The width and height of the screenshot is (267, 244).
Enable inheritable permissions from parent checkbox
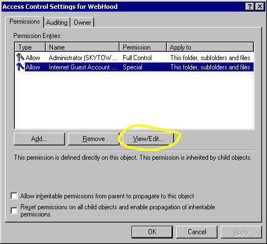14,196
